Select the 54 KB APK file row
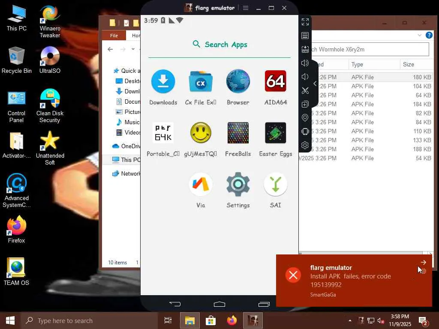The image size is (439, 329). click(x=366, y=158)
